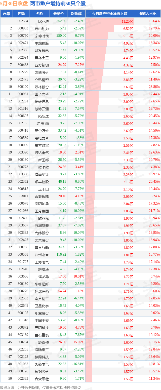Click stock name 顺丰控股
Screen dimensions: 161x390
[x=42, y=182]
